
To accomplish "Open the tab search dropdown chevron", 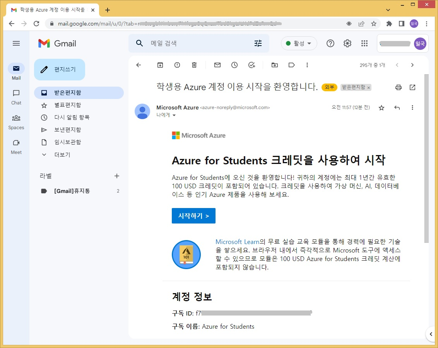I will point(388,10).
